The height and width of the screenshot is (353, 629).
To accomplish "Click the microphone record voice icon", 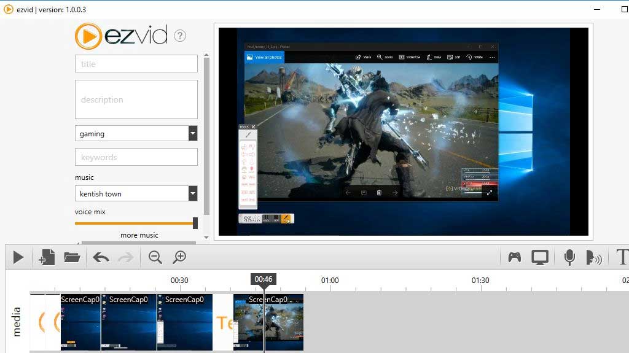I will [569, 257].
